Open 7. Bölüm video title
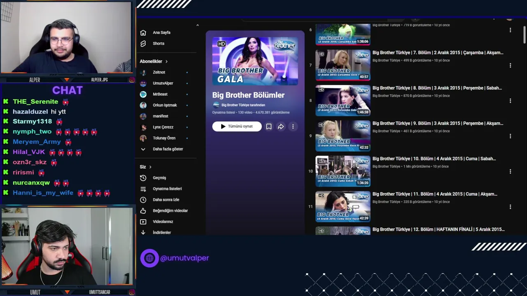 tap(438, 53)
